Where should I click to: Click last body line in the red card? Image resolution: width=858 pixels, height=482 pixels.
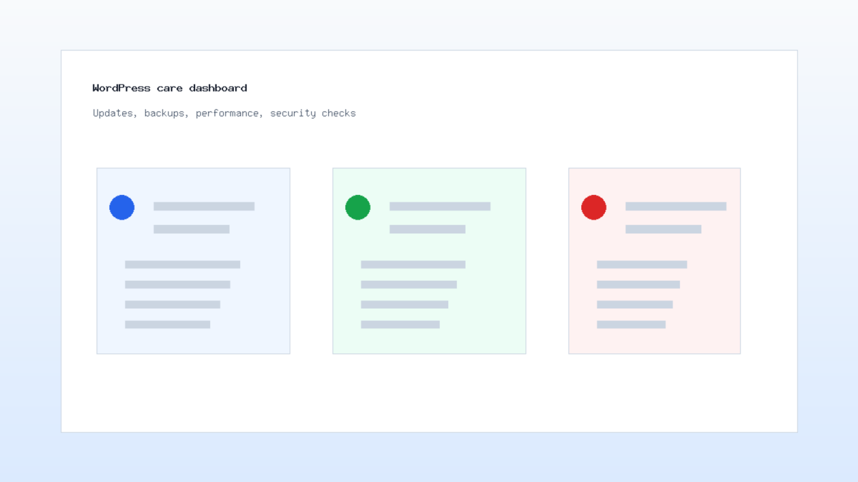(631, 325)
